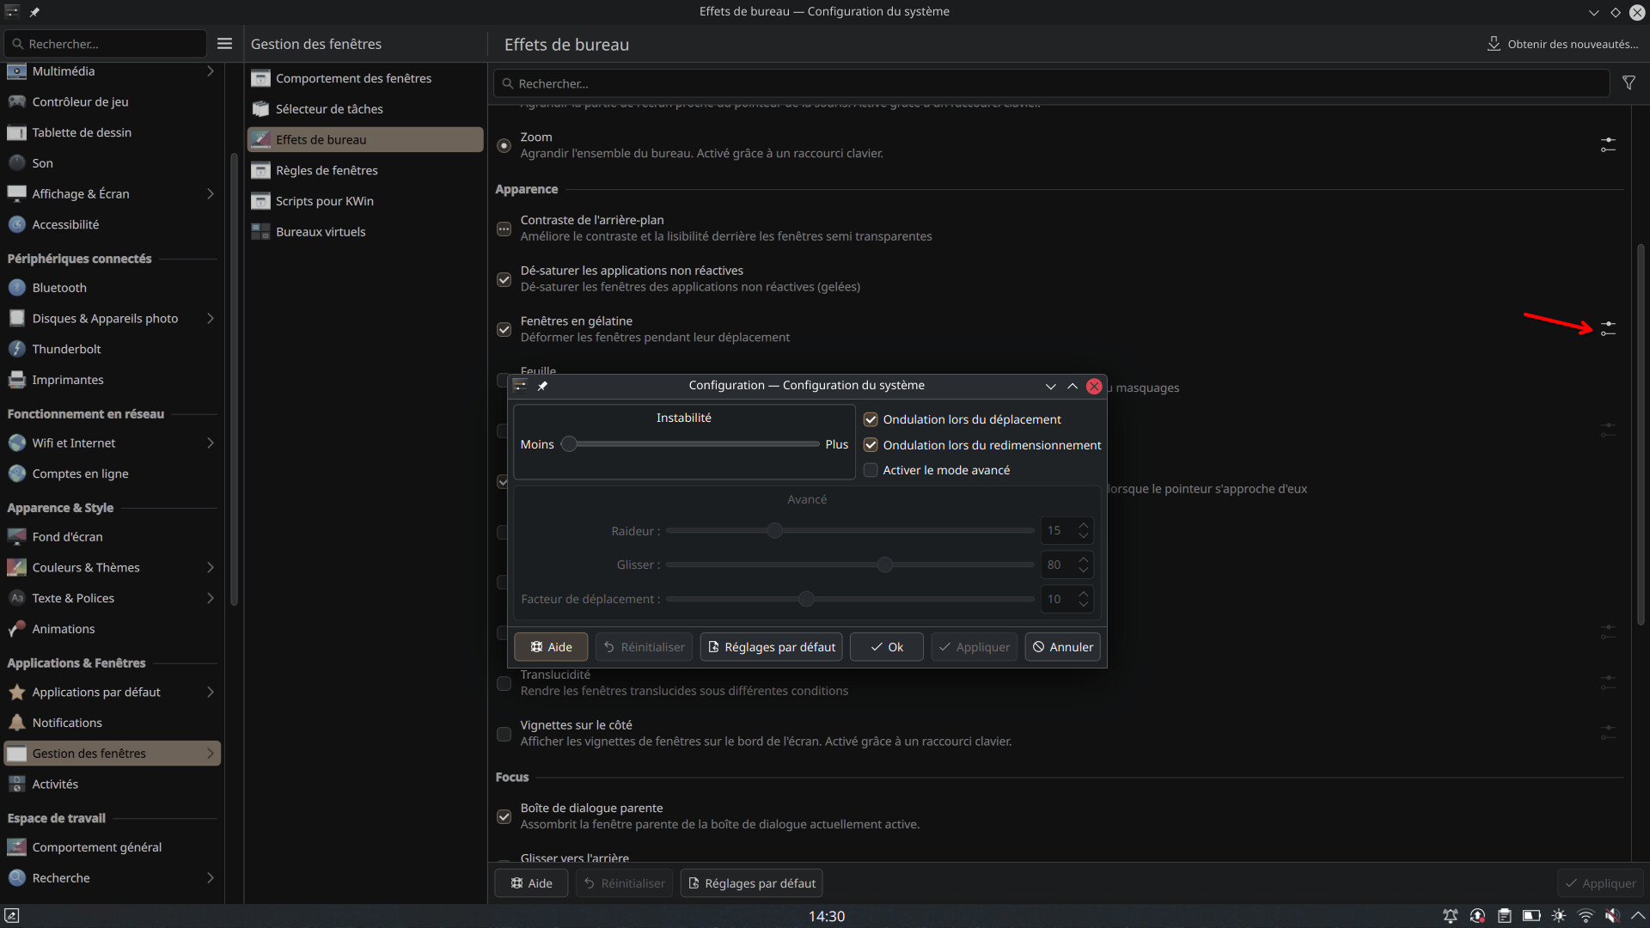Expand Couleurs & Thèmes submenu arrow
This screenshot has width=1650, height=928.
coord(210,568)
